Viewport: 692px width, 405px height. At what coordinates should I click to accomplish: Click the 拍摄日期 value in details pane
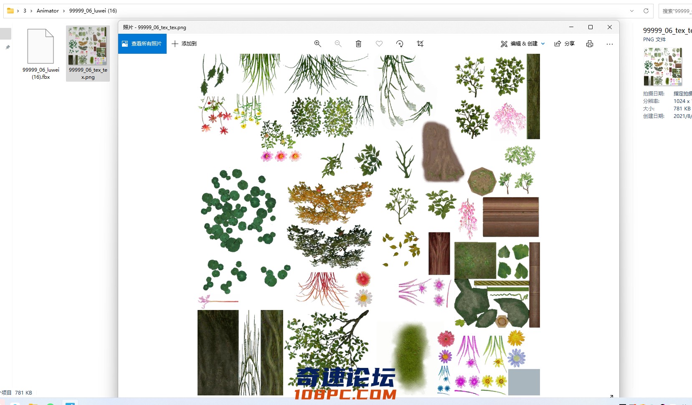click(x=682, y=94)
